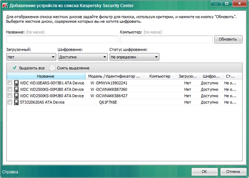Click Нет cell in ST3320620AS row
Image resolution: width=249 pixels, height=178 pixels.
point(188,102)
